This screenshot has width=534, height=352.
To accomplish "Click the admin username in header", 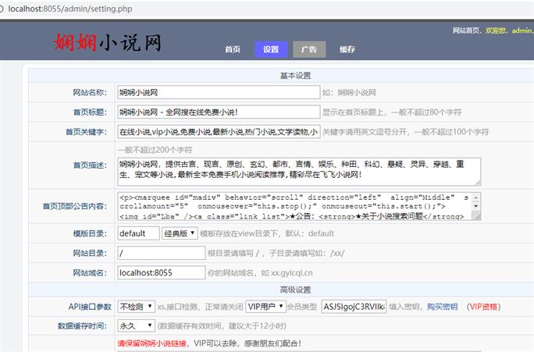I will [x=522, y=30].
